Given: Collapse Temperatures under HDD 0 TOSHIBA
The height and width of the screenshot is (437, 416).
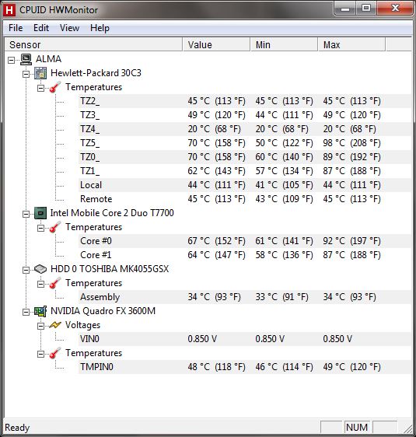Looking at the screenshot, I should tap(40, 284).
